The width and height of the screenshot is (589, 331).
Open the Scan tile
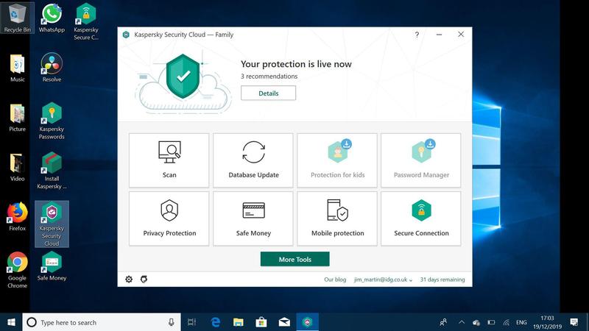pos(169,160)
